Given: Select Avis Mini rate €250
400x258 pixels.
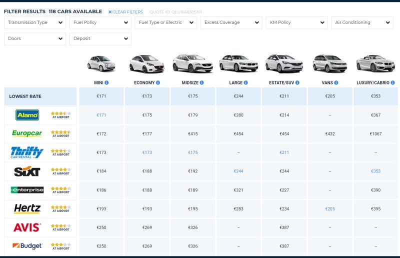Looking at the screenshot, I should 101,227.
